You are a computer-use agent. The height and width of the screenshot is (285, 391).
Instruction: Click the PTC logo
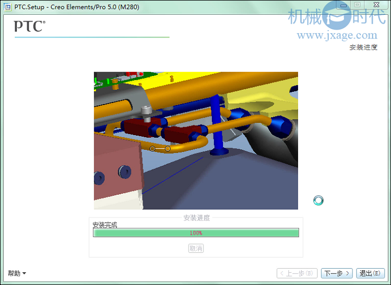tap(30, 26)
